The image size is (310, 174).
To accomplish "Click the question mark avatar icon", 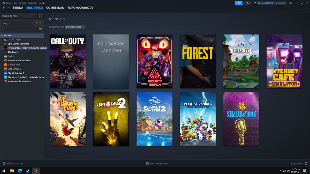I will tap(255, 3).
